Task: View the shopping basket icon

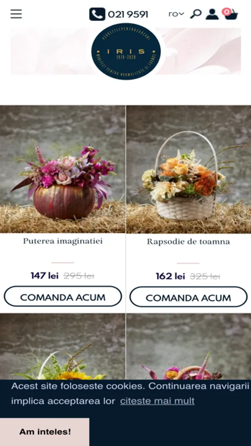Action: coord(232,14)
